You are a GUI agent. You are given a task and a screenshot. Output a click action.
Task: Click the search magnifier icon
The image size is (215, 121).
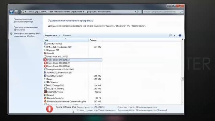[181, 12]
